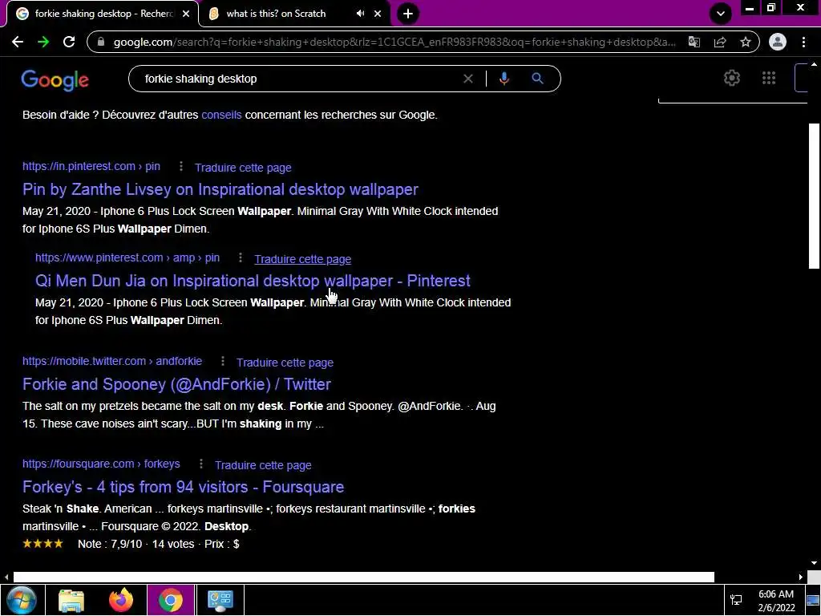The image size is (821, 616).
Task: Open the taskbar clock showing 6:06 AM
Action: tap(776, 601)
